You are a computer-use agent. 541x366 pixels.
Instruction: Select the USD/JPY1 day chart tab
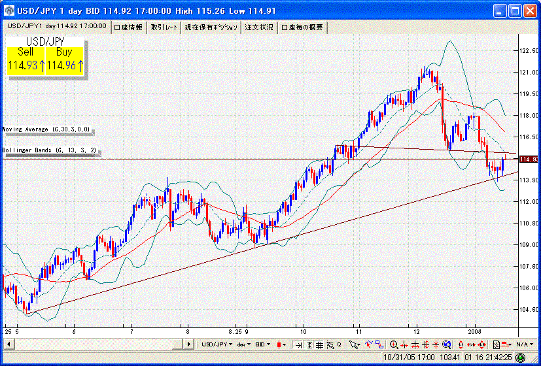(56, 26)
